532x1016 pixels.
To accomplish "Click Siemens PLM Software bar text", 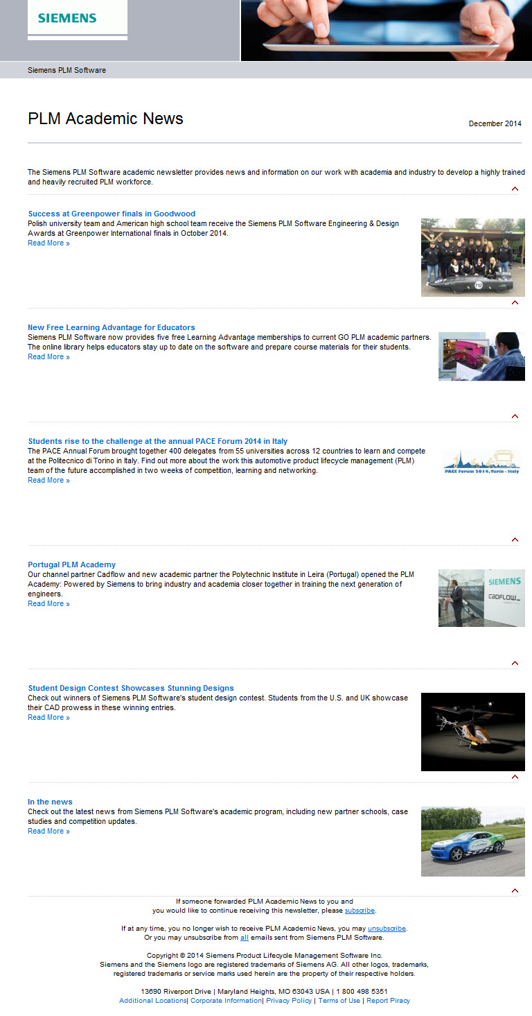I will [66, 70].
